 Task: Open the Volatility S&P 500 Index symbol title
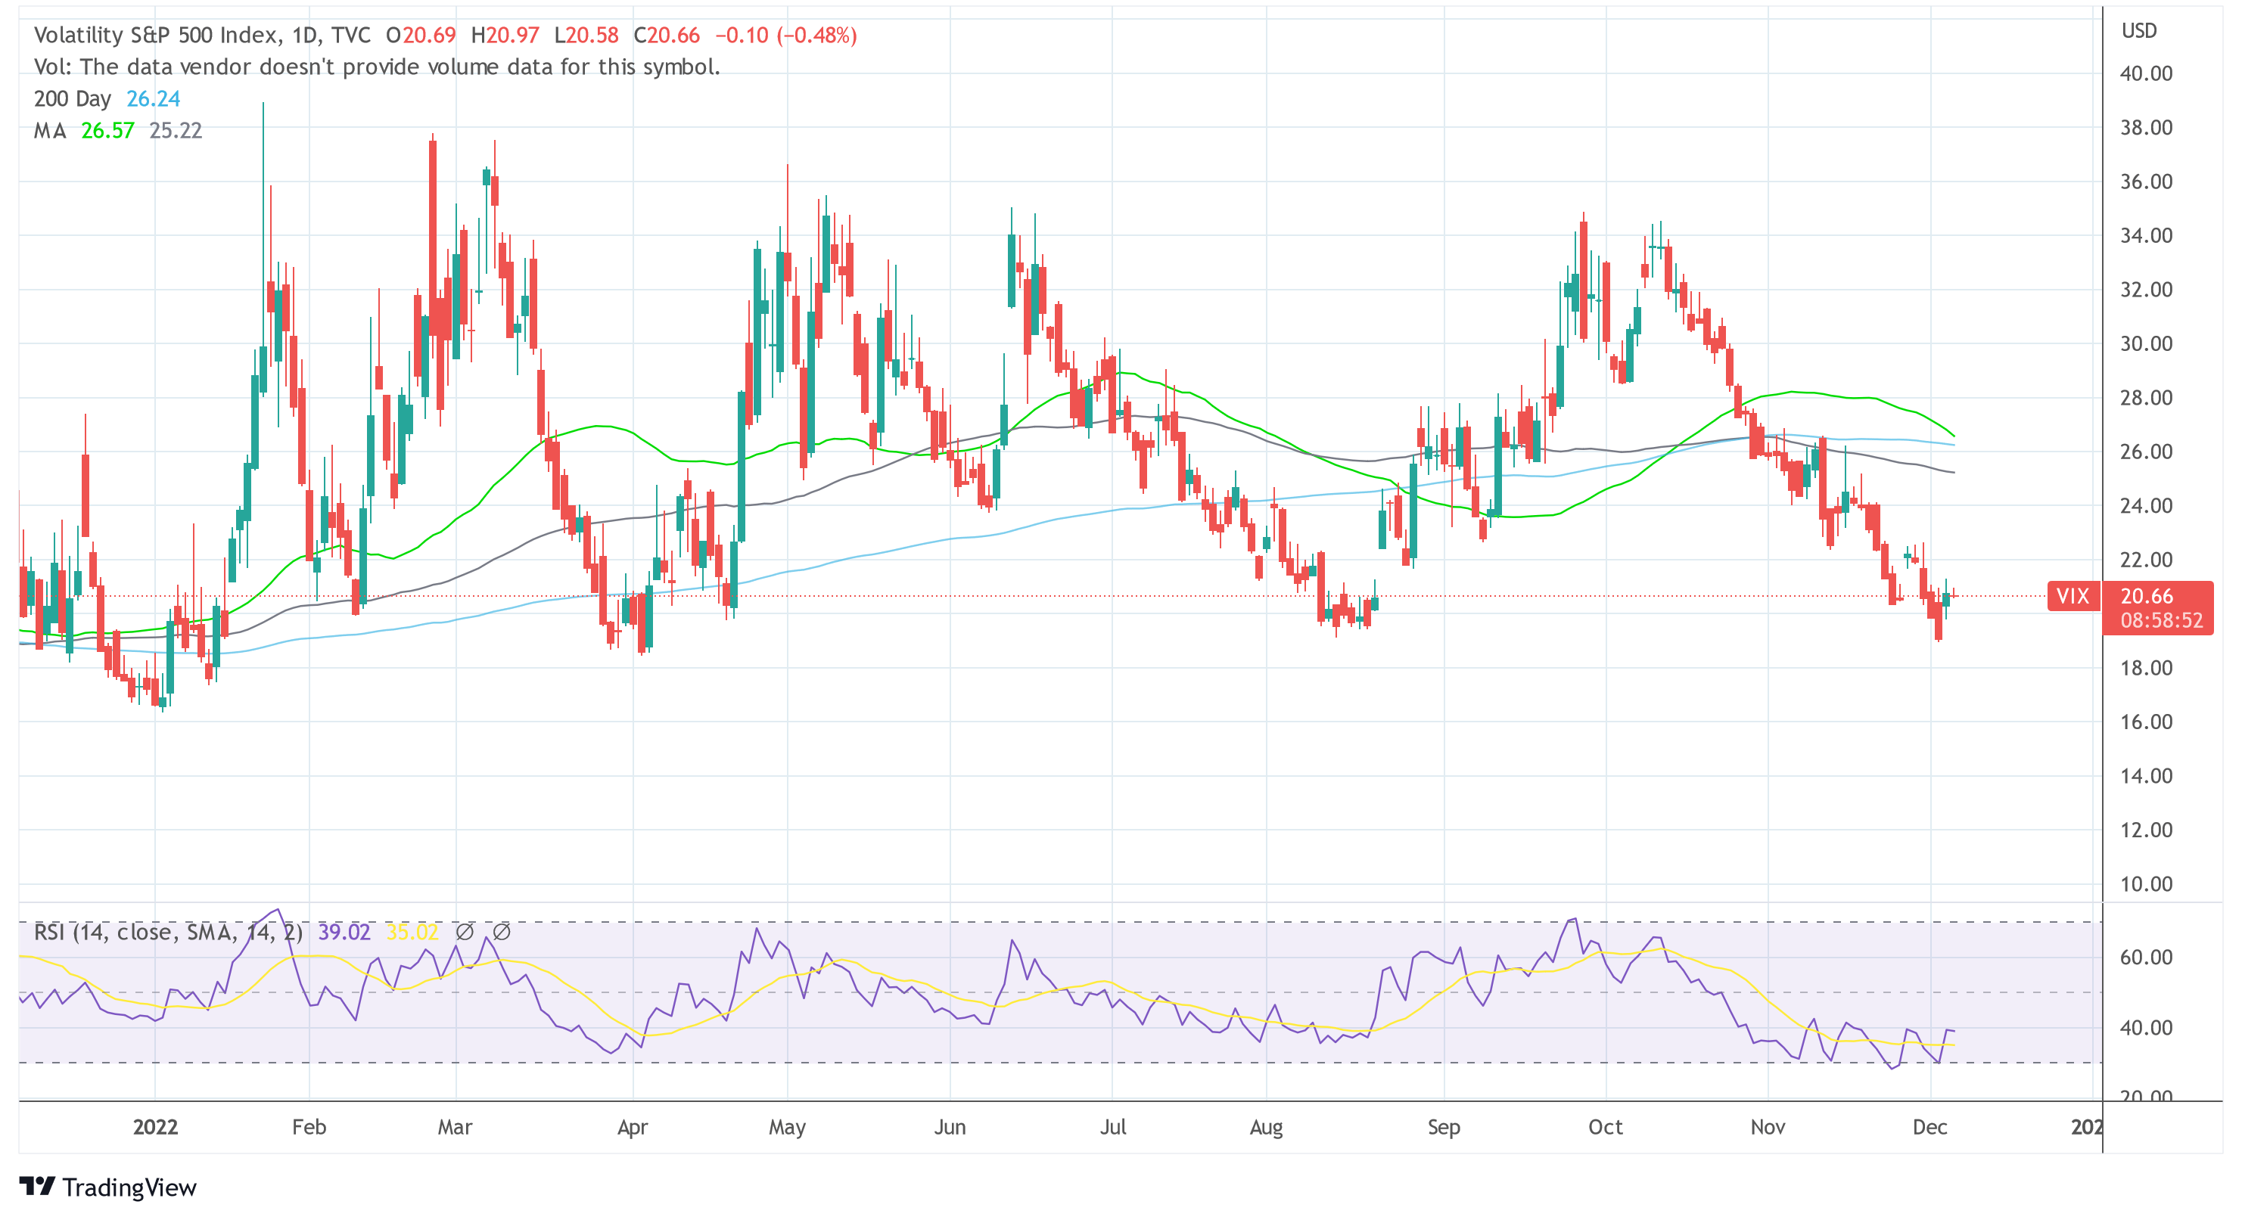point(157,35)
